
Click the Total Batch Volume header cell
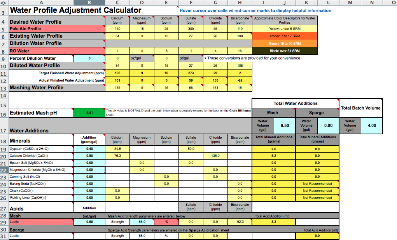361,108
